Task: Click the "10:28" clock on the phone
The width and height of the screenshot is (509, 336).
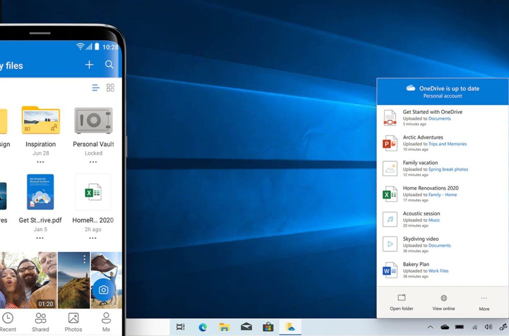Action: click(x=110, y=47)
